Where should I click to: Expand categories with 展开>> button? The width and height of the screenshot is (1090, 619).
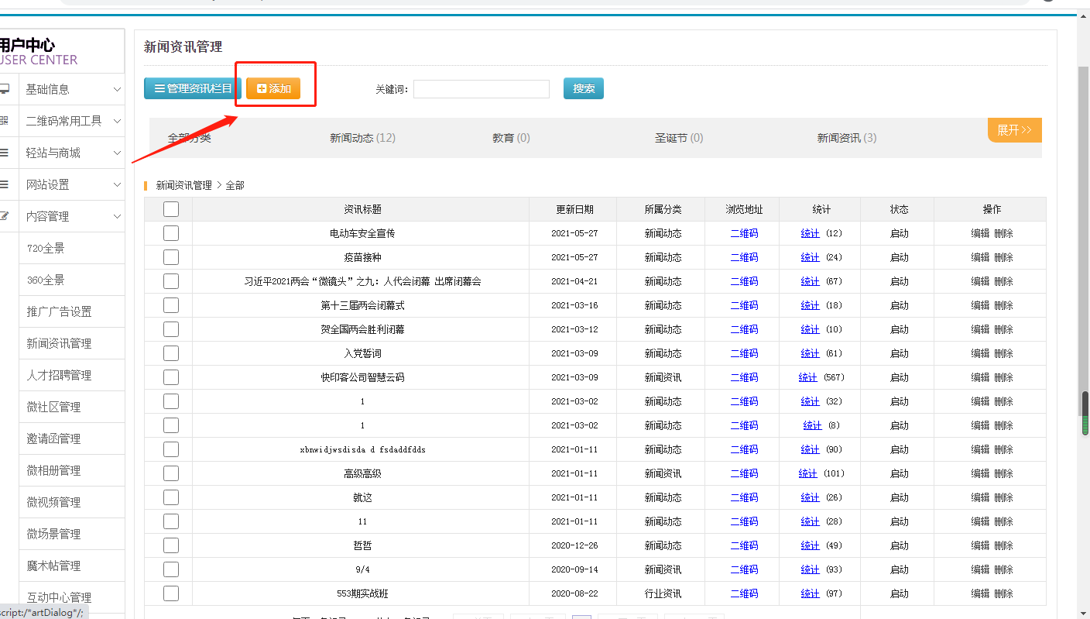(x=1014, y=130)
